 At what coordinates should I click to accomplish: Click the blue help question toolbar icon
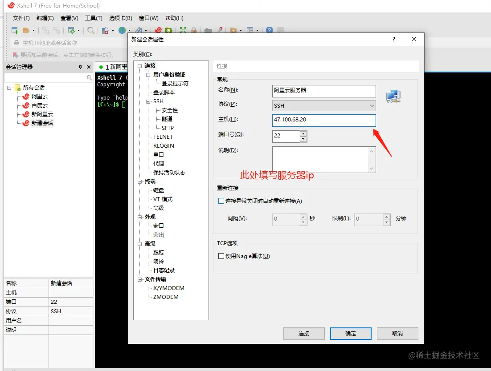(x=269, y=30)
